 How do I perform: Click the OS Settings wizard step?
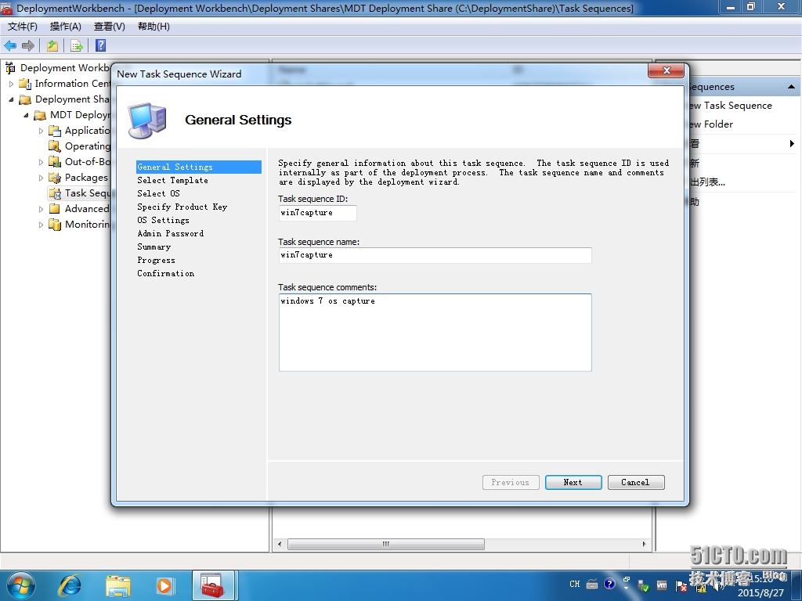163,220
